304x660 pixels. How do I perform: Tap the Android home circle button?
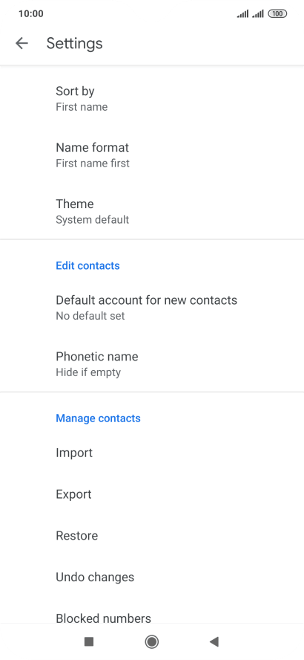pyautogui.click(x=151, y=641)
